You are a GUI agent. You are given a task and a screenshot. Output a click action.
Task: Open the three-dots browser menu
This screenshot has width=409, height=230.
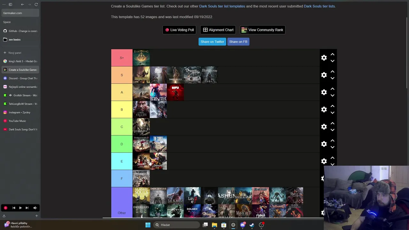(x=4, y=4)
